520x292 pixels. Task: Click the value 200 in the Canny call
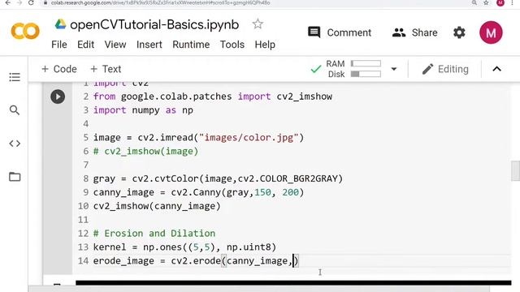pyautogui.click(x=291, y=192)
